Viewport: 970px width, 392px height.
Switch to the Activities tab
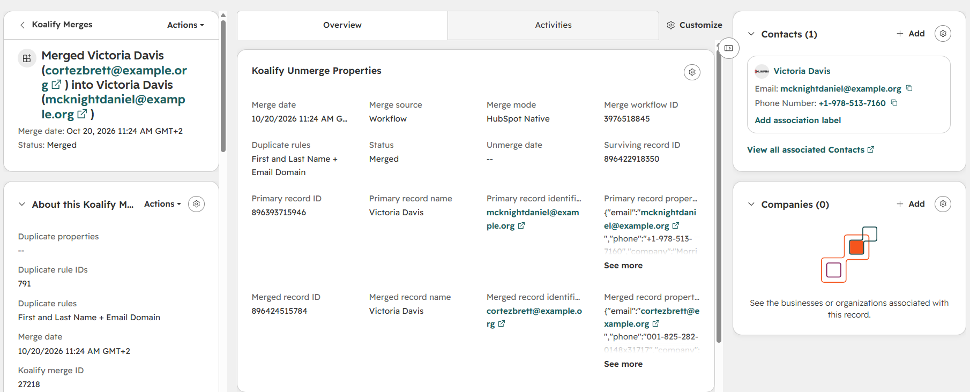(x=553, y=25)
